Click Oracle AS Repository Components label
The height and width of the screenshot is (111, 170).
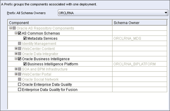(x=45, y=28)
